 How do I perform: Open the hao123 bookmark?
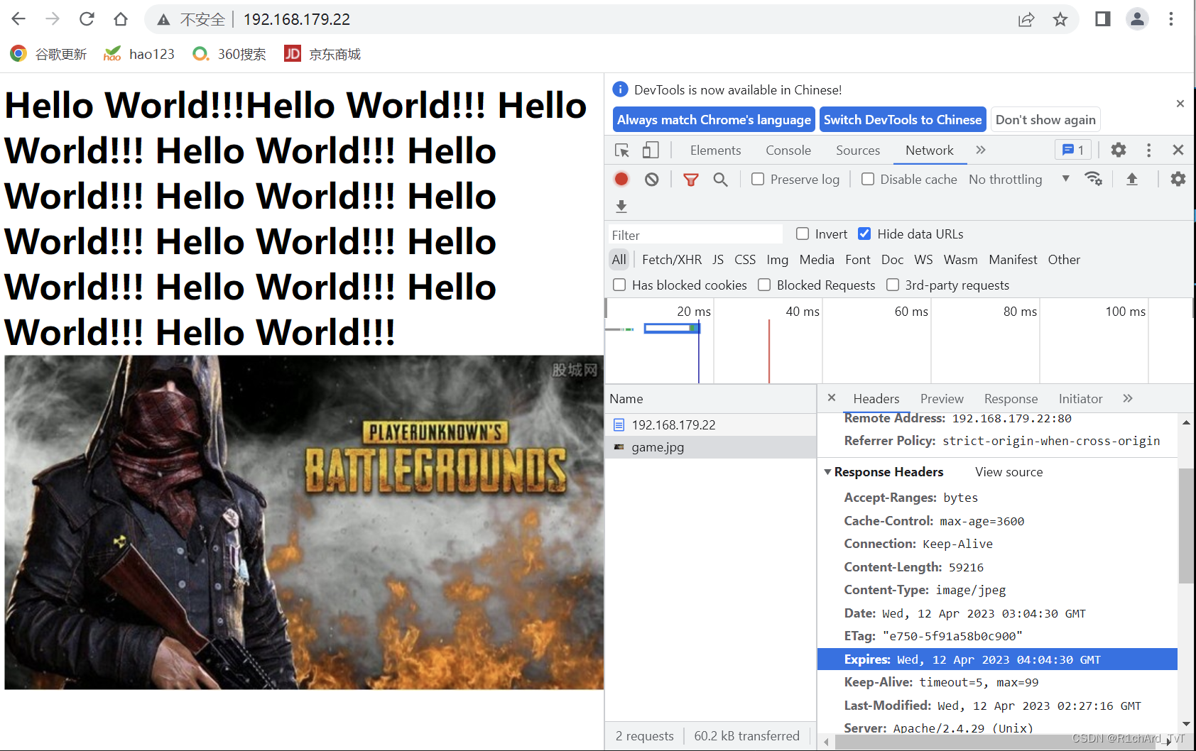[139, 54]
